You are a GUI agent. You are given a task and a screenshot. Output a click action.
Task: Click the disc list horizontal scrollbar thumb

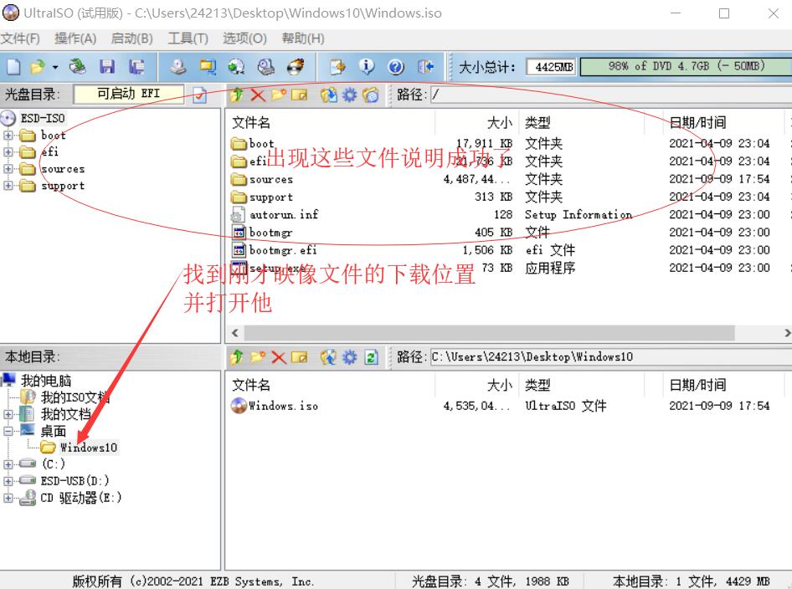pos(489,333)
